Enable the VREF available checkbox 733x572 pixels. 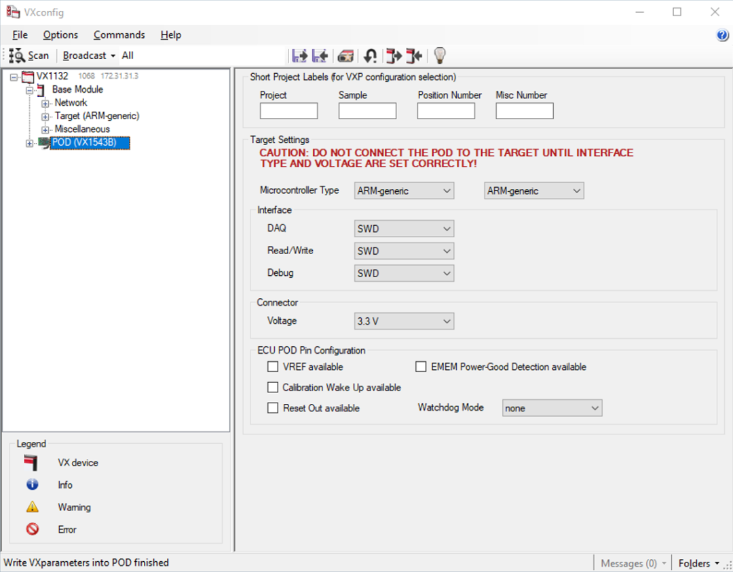pos(273,367)
